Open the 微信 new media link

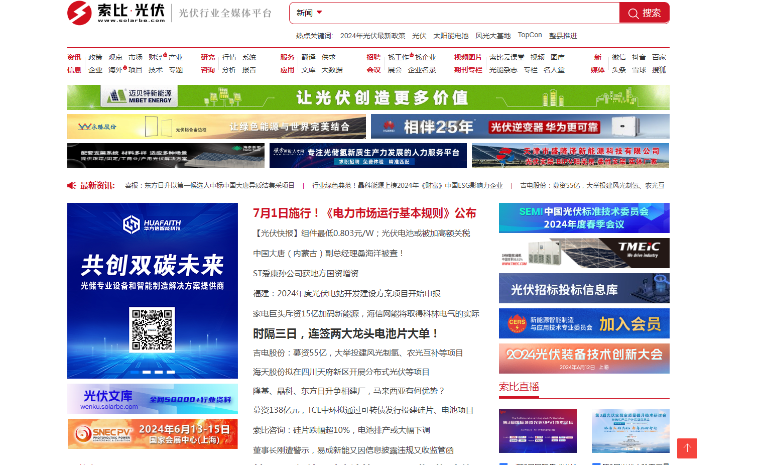(619, 57)
